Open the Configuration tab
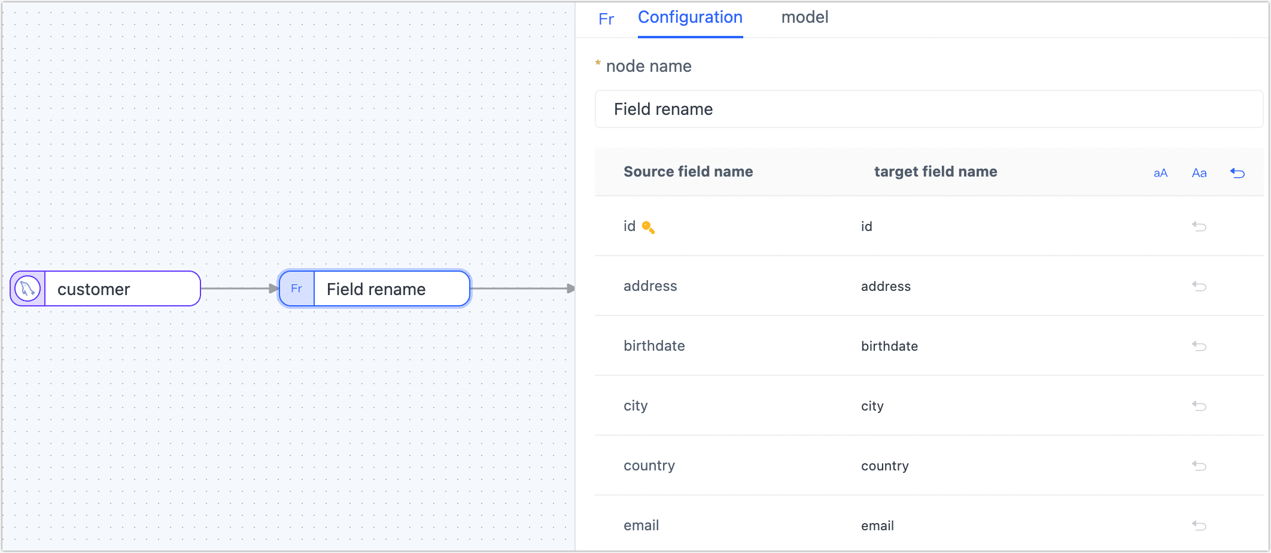This screenshot has height=553, width=1271. (x=690, y=17)
